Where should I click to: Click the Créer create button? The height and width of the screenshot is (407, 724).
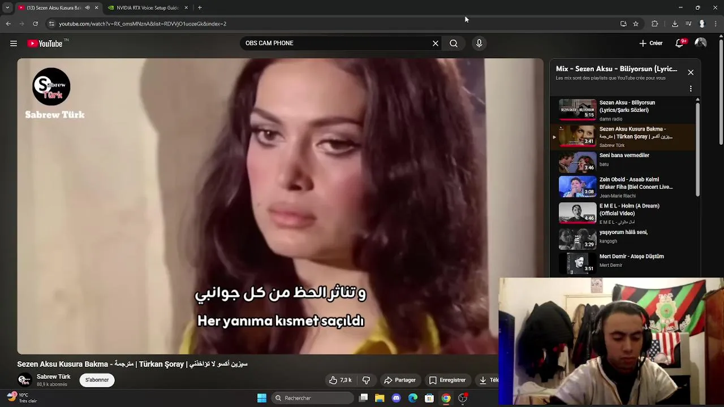click(650, 43)
